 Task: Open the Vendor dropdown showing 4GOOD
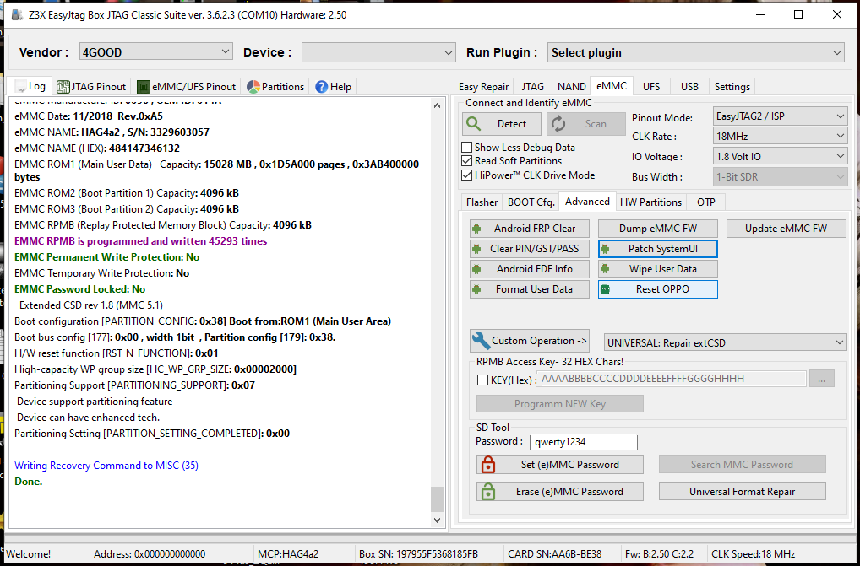155,52
